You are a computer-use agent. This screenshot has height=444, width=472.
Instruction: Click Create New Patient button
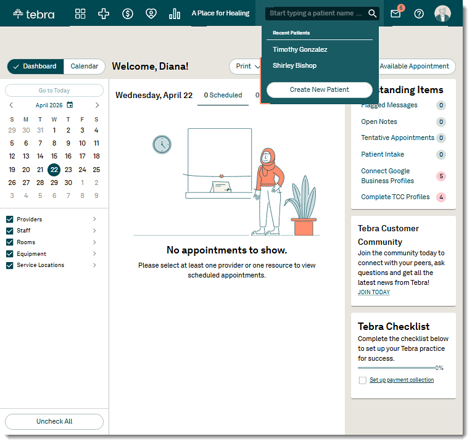pos(320,89)
